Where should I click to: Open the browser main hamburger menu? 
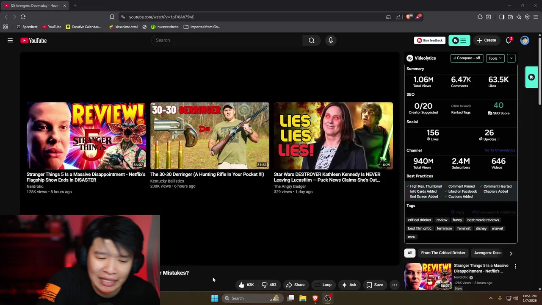[x=536, y=17]
